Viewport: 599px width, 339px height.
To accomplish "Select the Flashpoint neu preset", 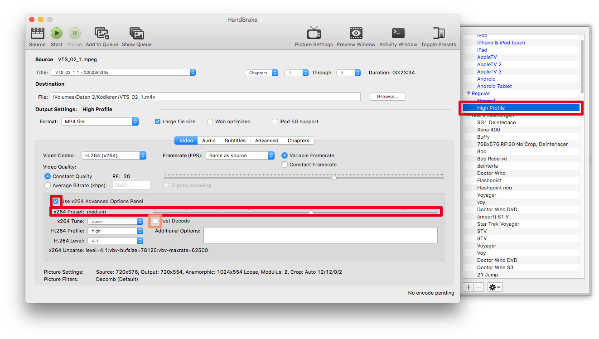I will (494, 188).
